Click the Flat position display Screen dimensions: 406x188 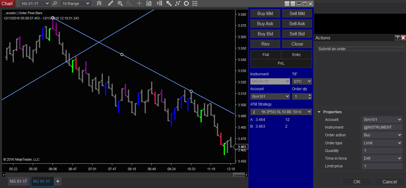[265, 55]
